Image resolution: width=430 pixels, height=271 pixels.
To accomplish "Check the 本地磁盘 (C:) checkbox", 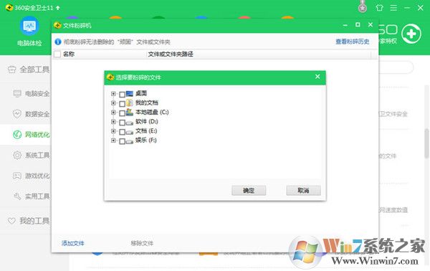I will click(123, 113).
